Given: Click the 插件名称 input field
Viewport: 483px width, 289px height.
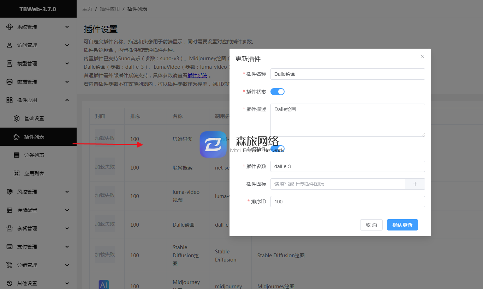Looking at the screenshot, I should coord(348,74).
